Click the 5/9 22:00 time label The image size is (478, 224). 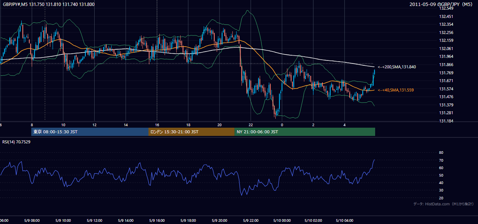(x=251, y=221)
